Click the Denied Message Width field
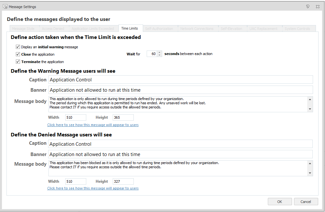Image resolution: width=325 pixels, height=212 pixels. tap(76, 181)
